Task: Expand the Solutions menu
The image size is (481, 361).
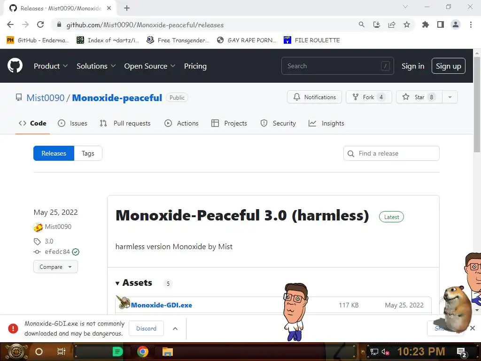Action: pyautogui.click(x=96, y=66)
